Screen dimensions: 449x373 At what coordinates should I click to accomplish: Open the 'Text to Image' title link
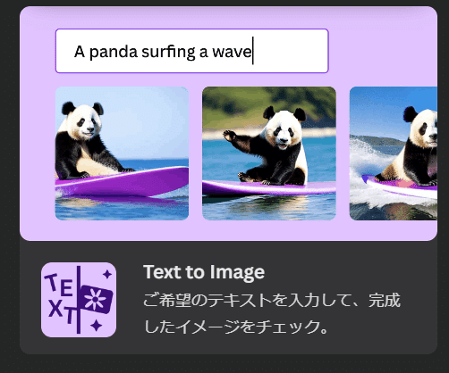[204, 272]
